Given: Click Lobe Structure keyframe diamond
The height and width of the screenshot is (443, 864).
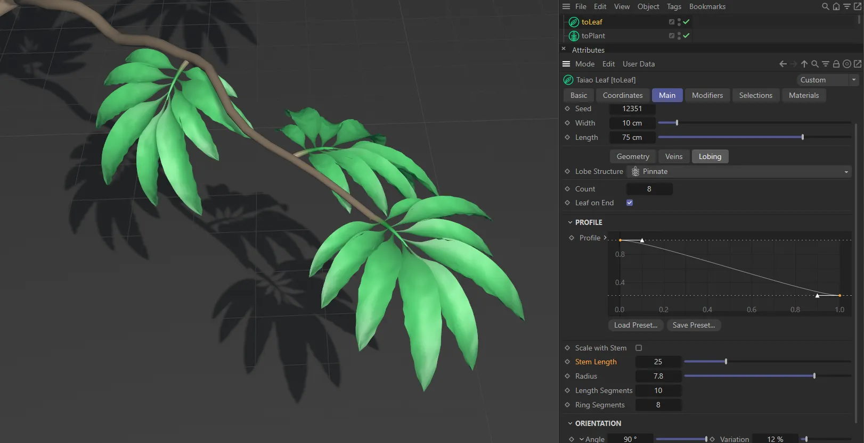Looking at the screenshot, I should pyautogui.click(x=567, y=171).
